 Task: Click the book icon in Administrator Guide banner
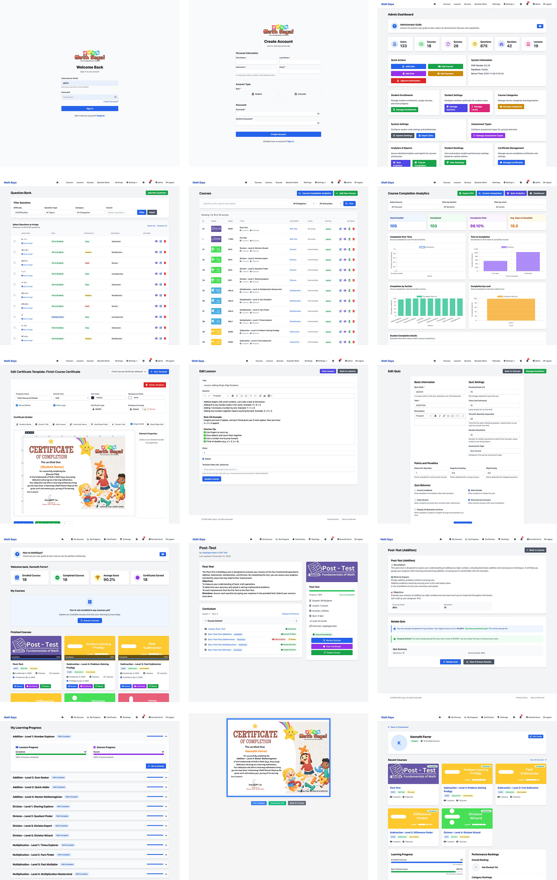(x=540, y=26)
